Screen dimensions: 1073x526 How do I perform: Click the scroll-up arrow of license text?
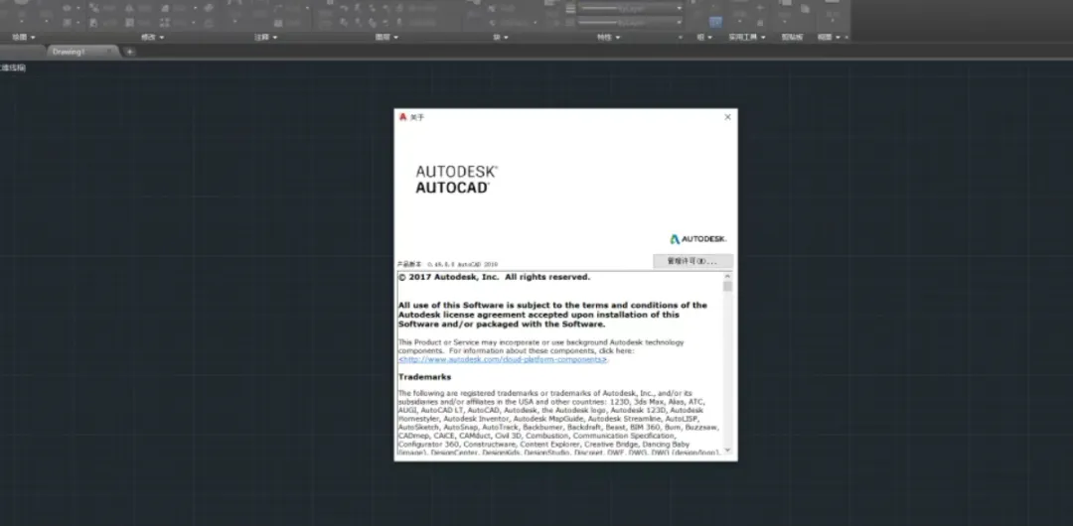click(x=727, y=276)
